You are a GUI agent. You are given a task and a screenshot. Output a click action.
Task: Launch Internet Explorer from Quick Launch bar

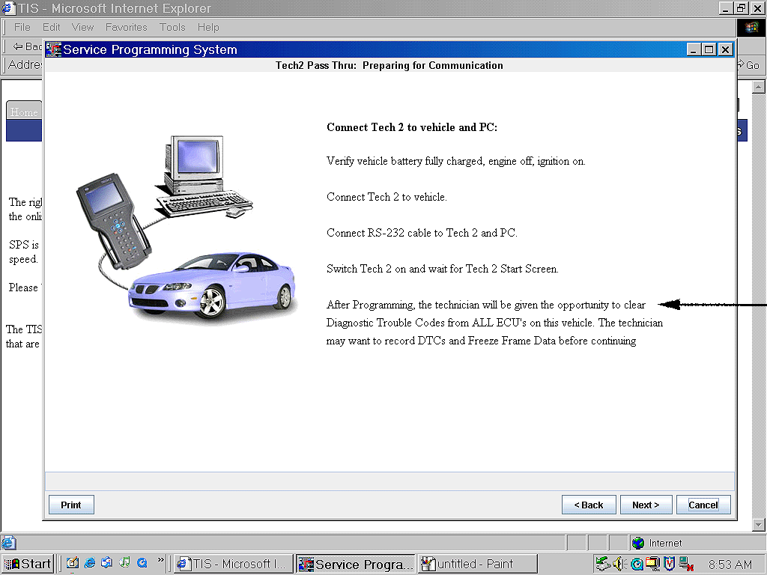coord(90,563)
